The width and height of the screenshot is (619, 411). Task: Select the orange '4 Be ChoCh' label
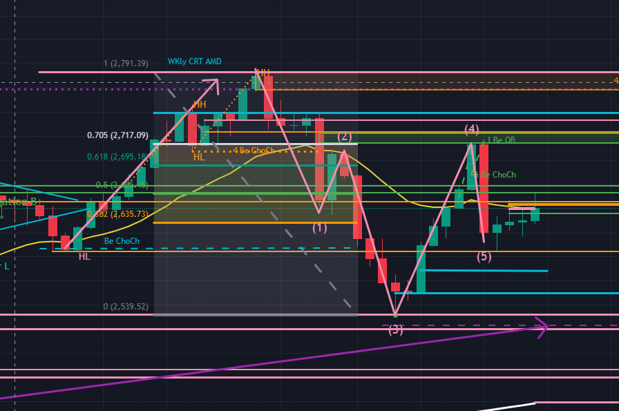254,151
